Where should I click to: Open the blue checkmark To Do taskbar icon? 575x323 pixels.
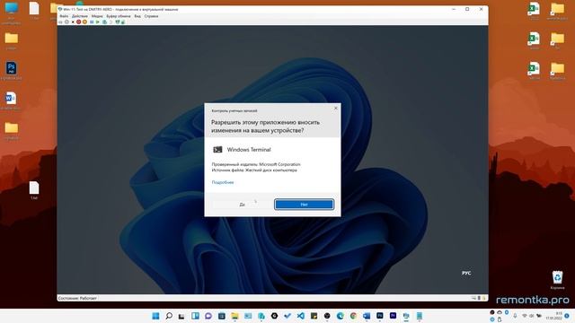(287, 316)
